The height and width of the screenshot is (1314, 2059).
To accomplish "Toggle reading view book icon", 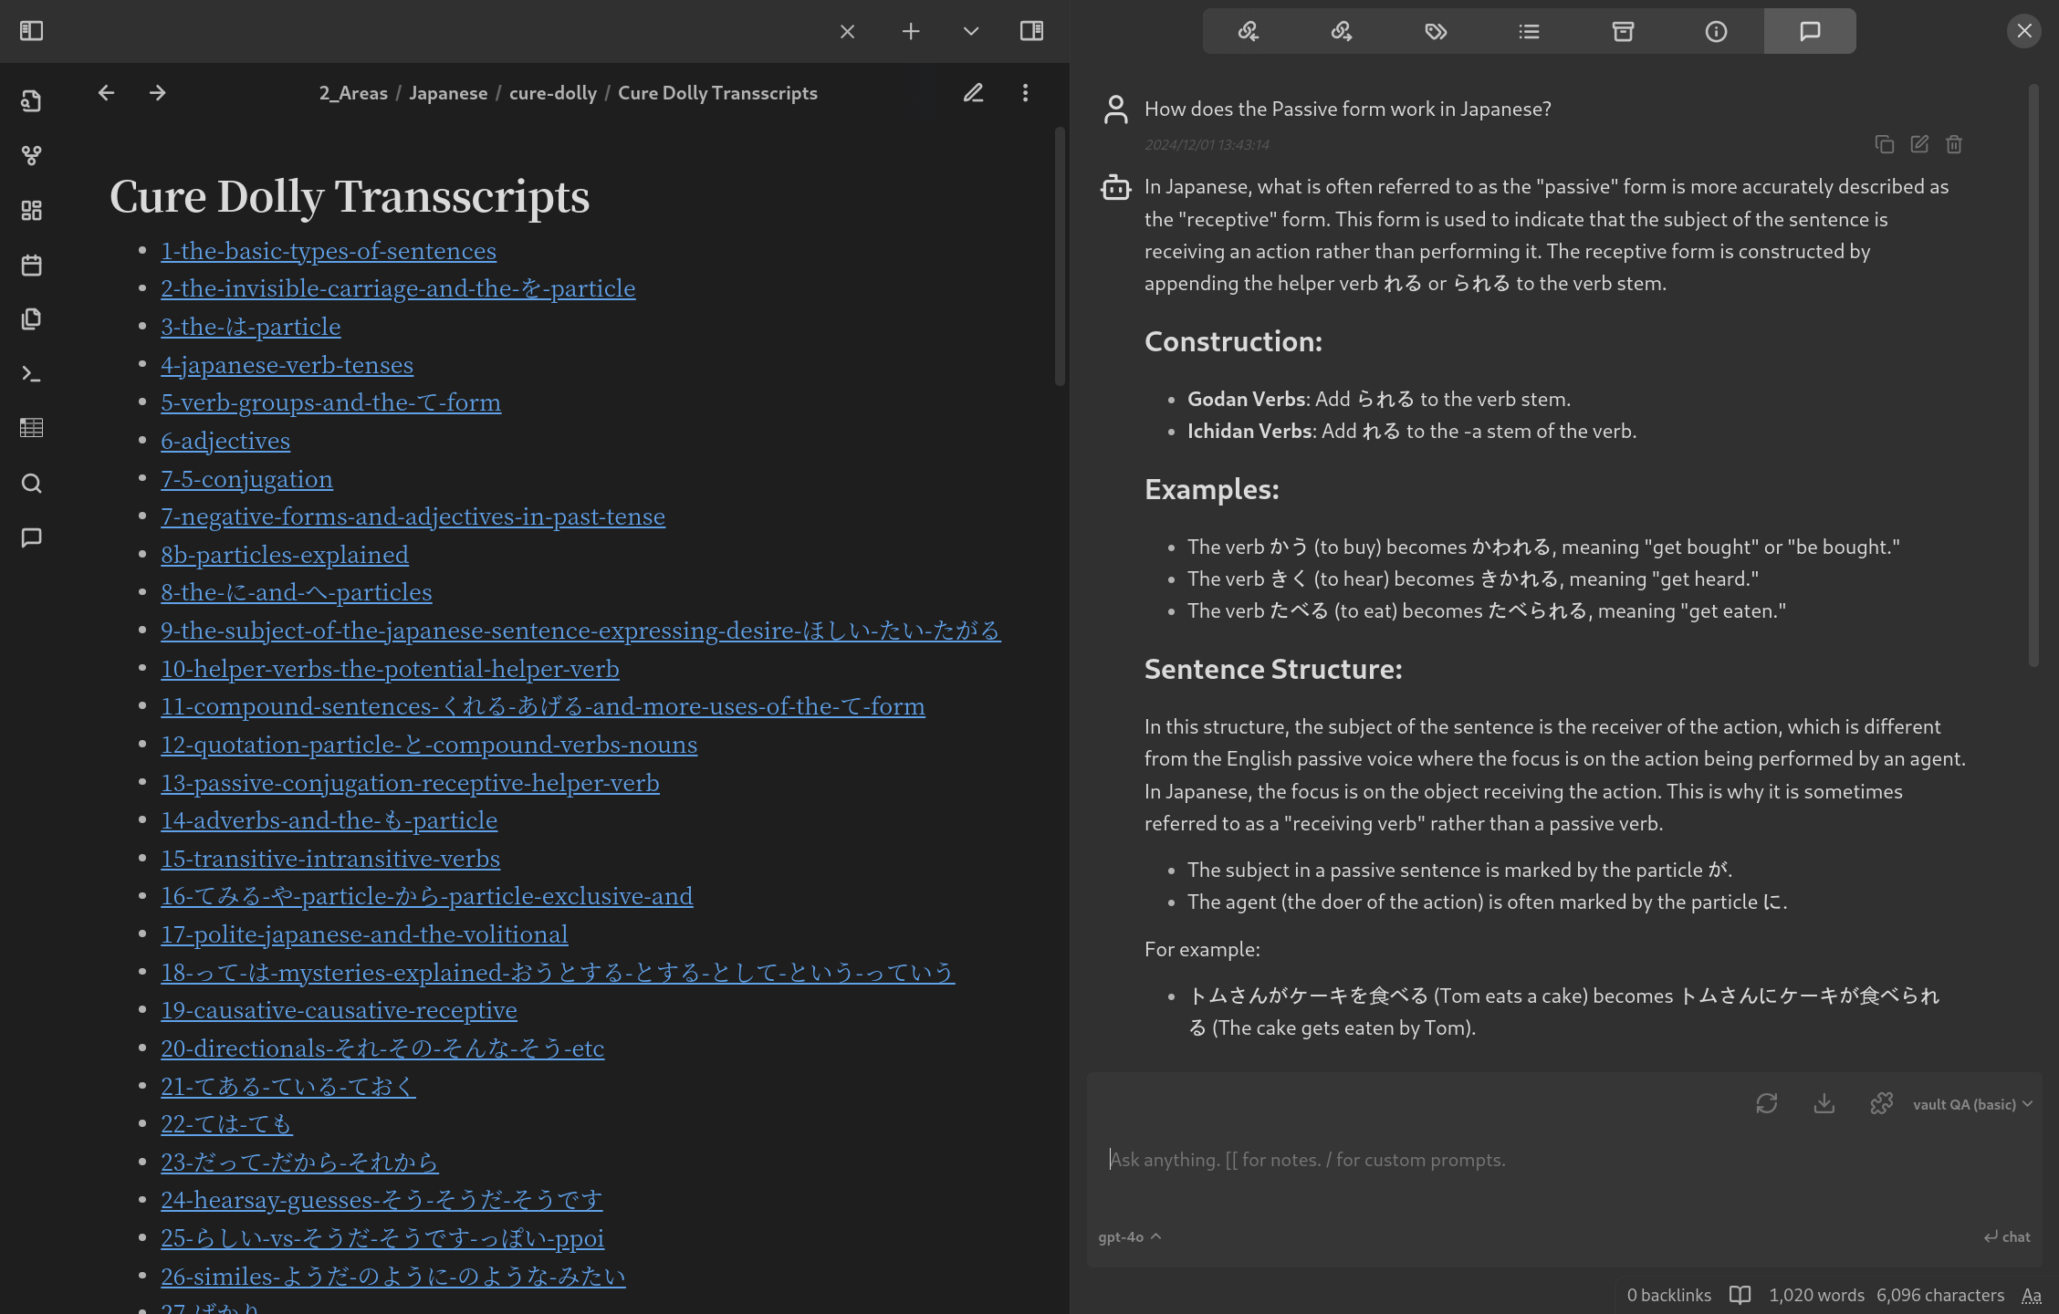I will point(1740,1295).
